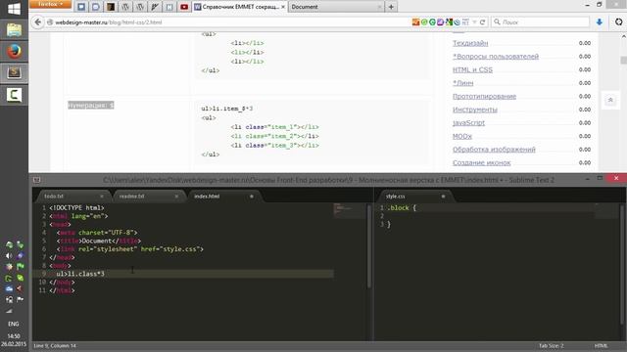The height and width of the screenshot is (352, 627).
Task: Open the *Вопросы пользователей link
Action: [496, 57]
